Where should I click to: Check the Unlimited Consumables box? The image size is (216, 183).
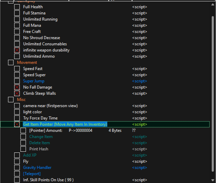[17, 44]
